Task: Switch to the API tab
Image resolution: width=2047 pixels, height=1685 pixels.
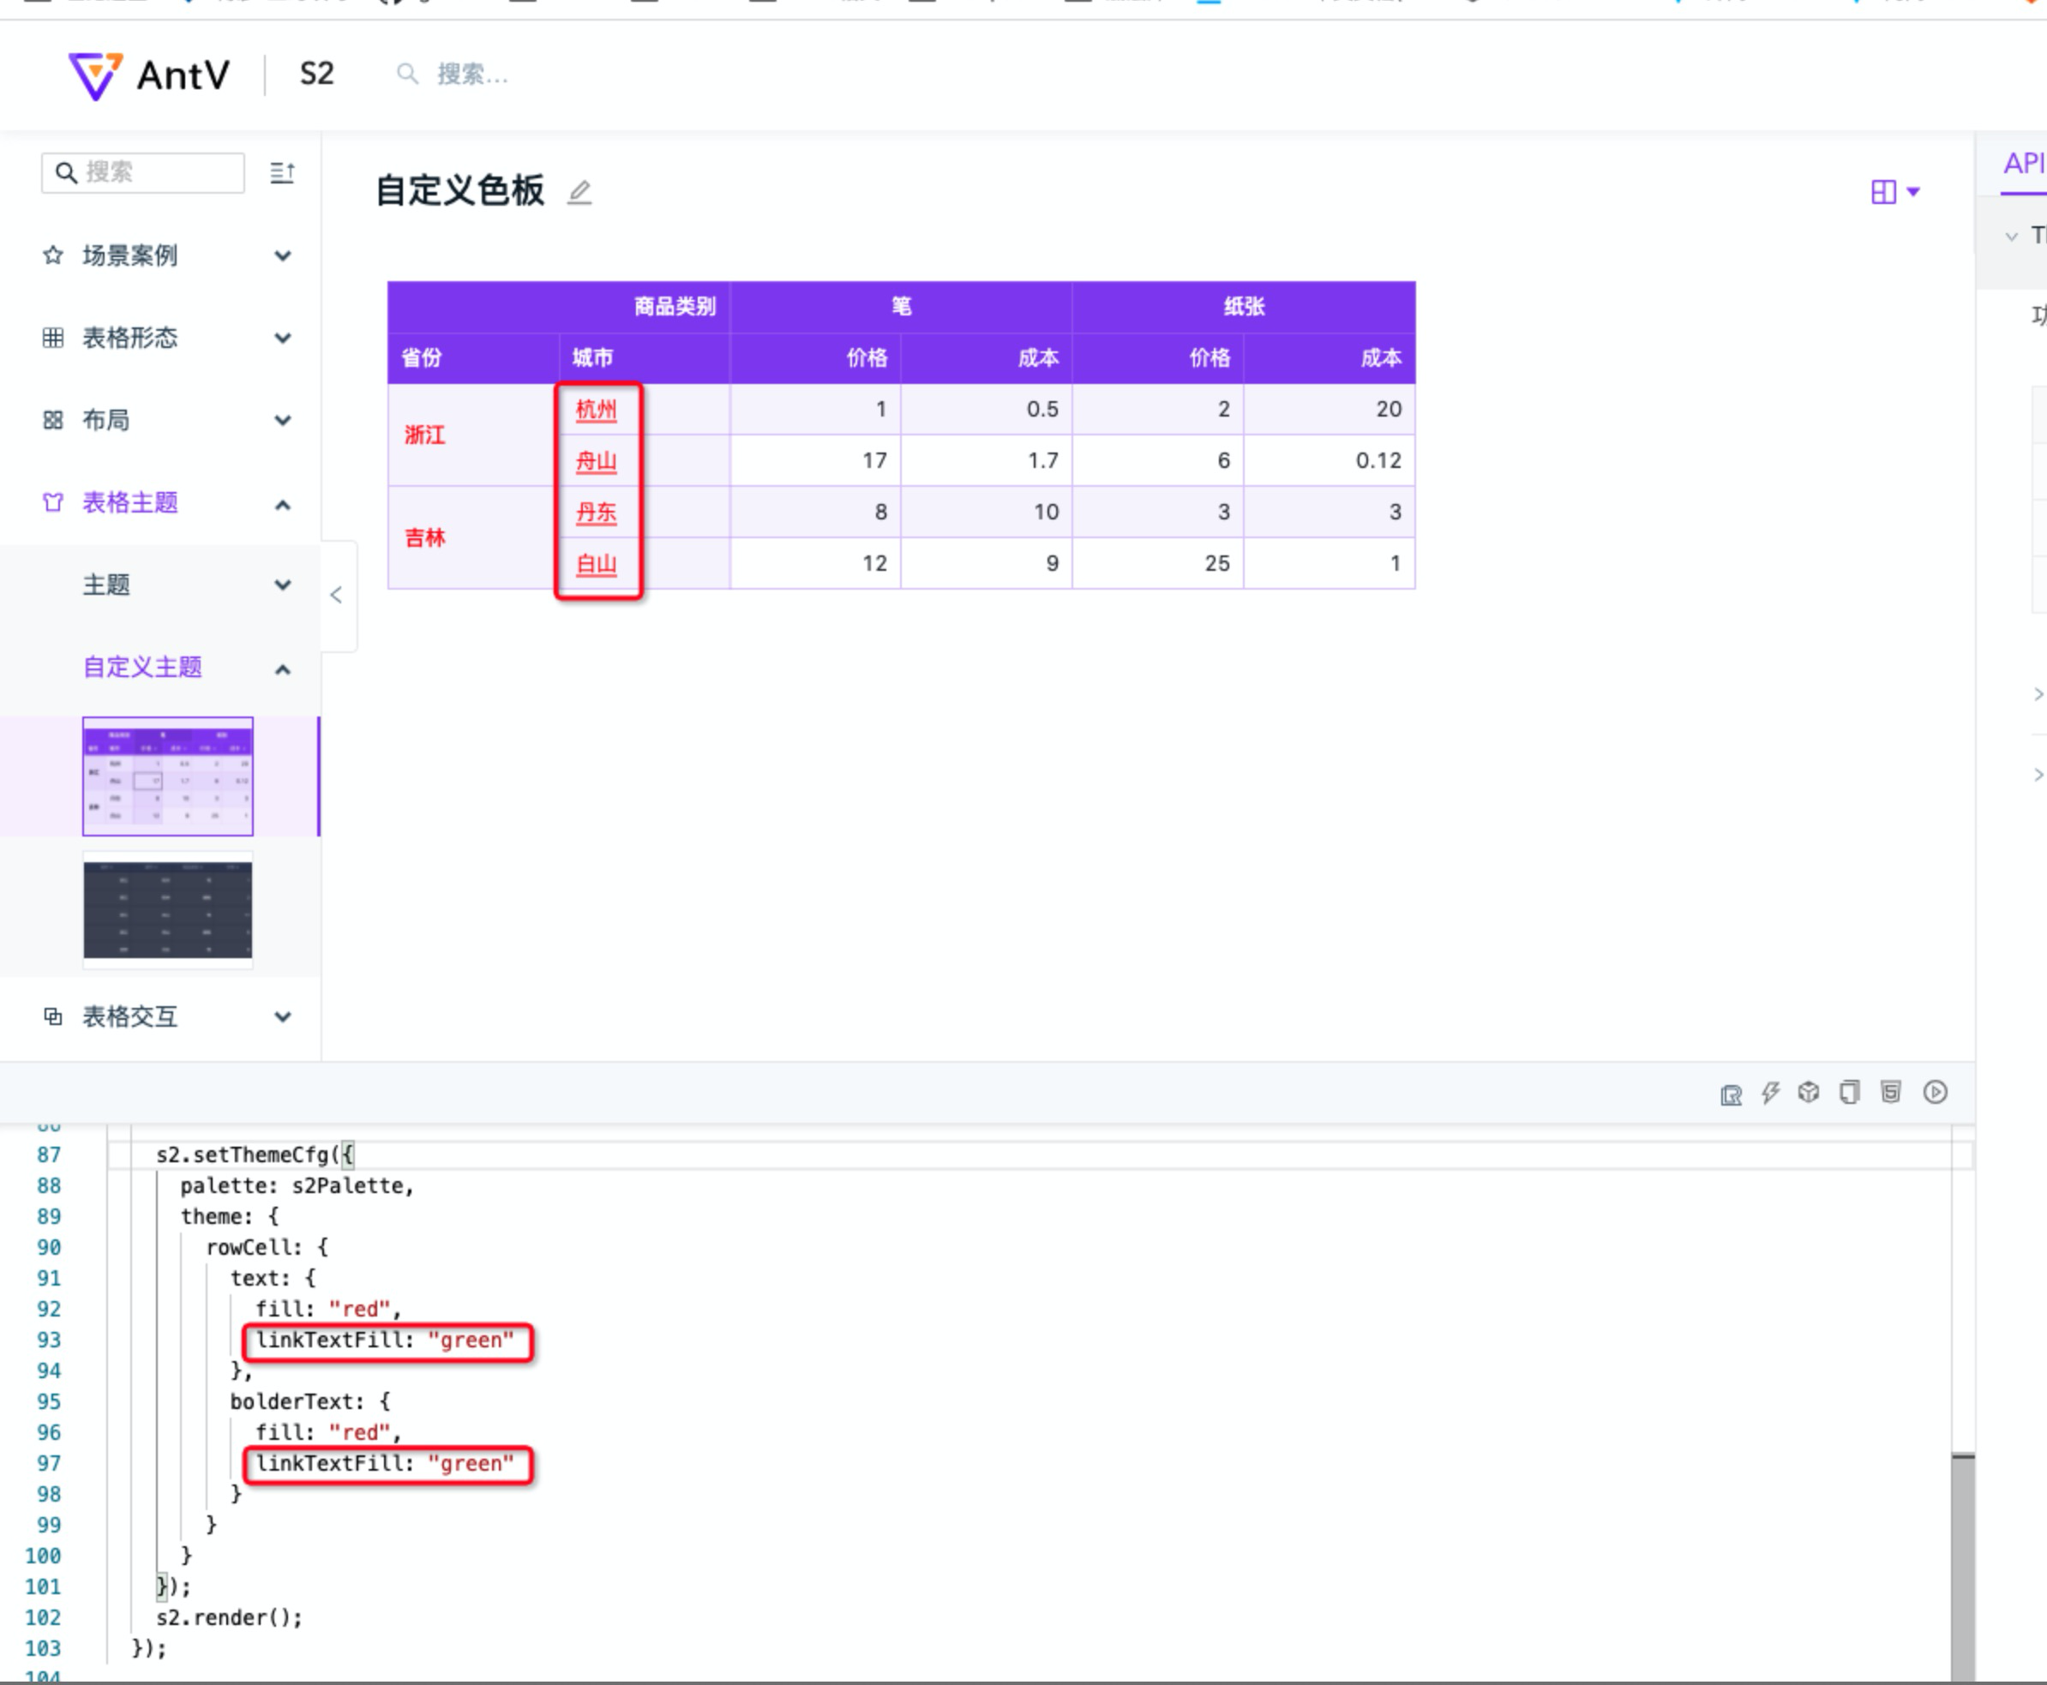Action: [2024, 163]
